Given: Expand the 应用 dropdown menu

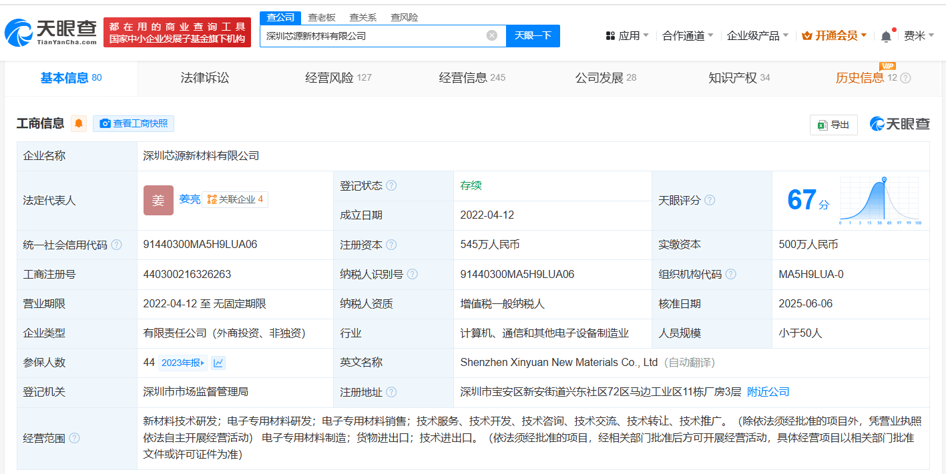Looking at the screenshot, I should click(x=627, y=36).
